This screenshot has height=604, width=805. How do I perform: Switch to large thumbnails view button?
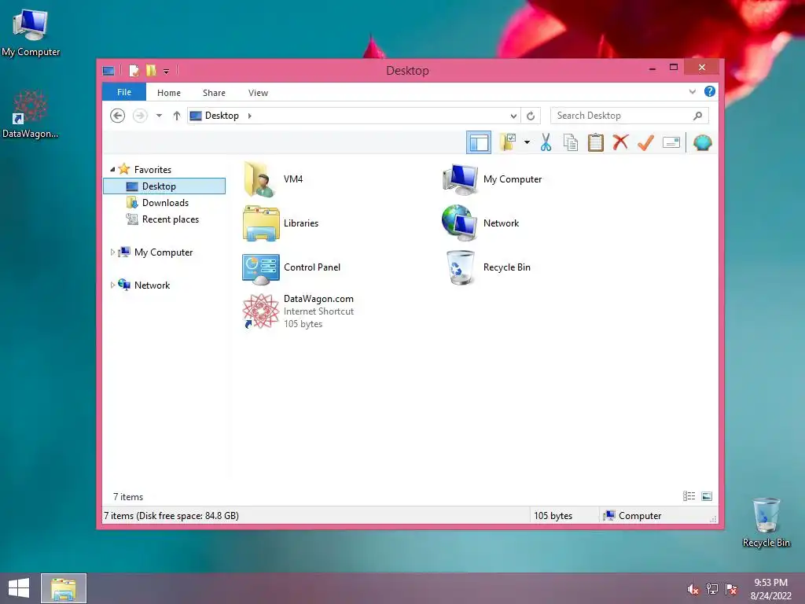pyautogui.click(x=707, y=496)
